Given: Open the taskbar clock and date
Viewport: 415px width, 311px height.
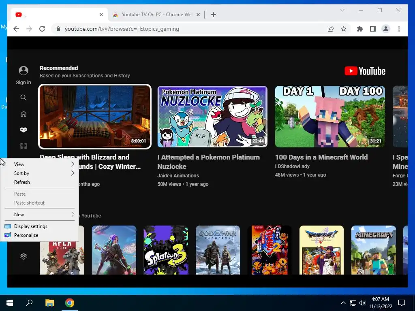Looking at the screenshot, I should coord(380,303).
